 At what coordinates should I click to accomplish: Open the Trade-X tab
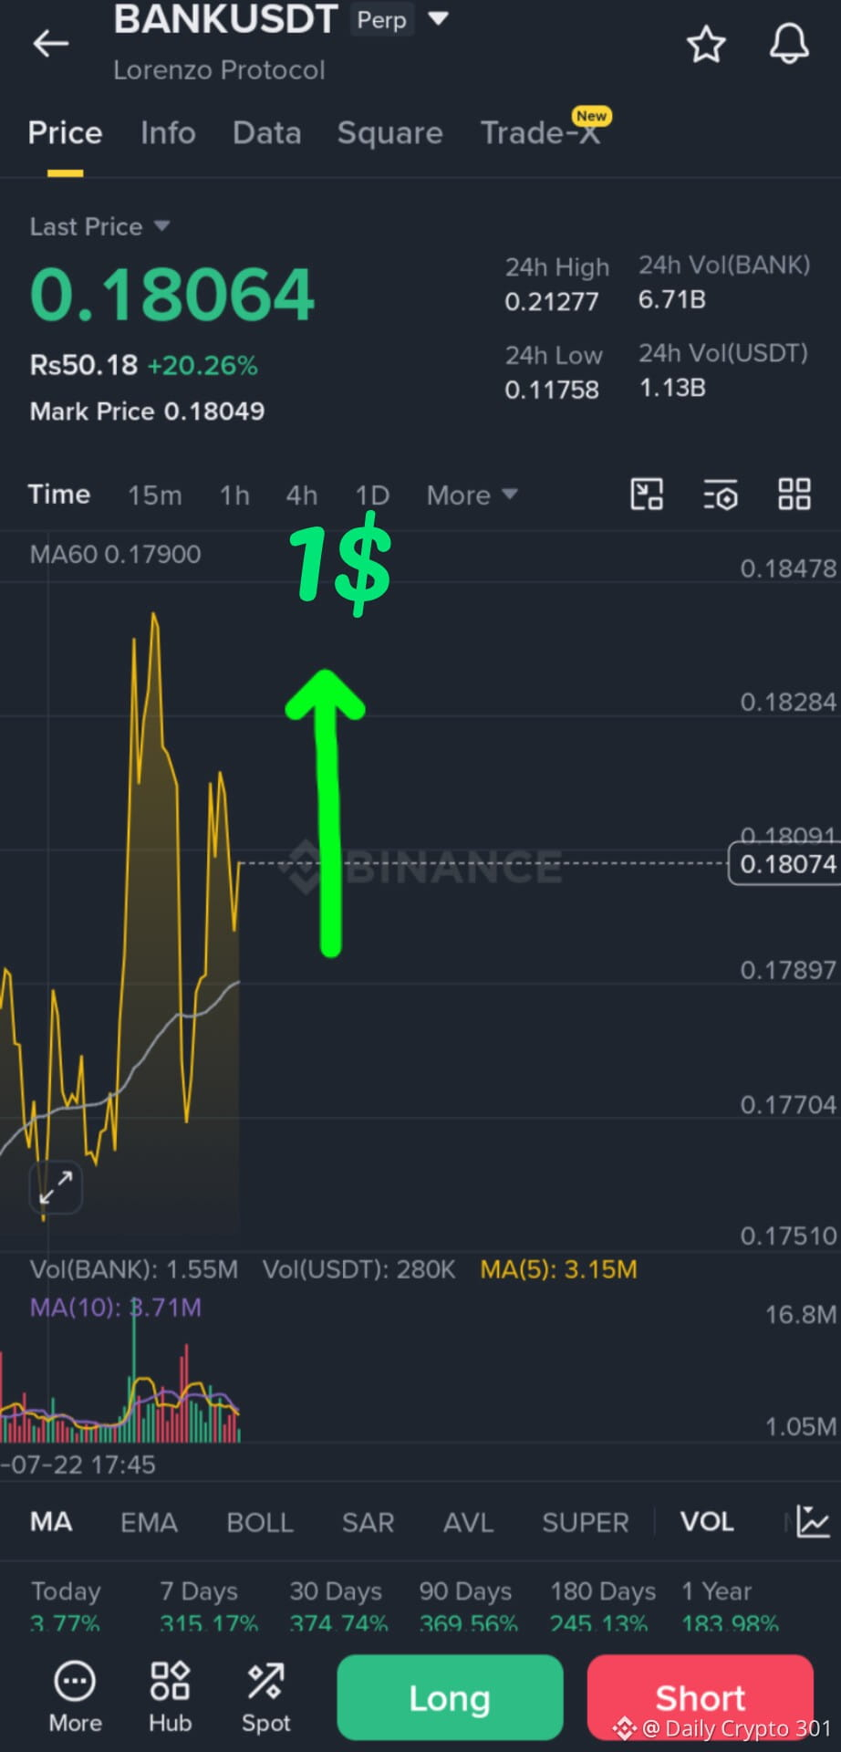[x=540, y=133]
